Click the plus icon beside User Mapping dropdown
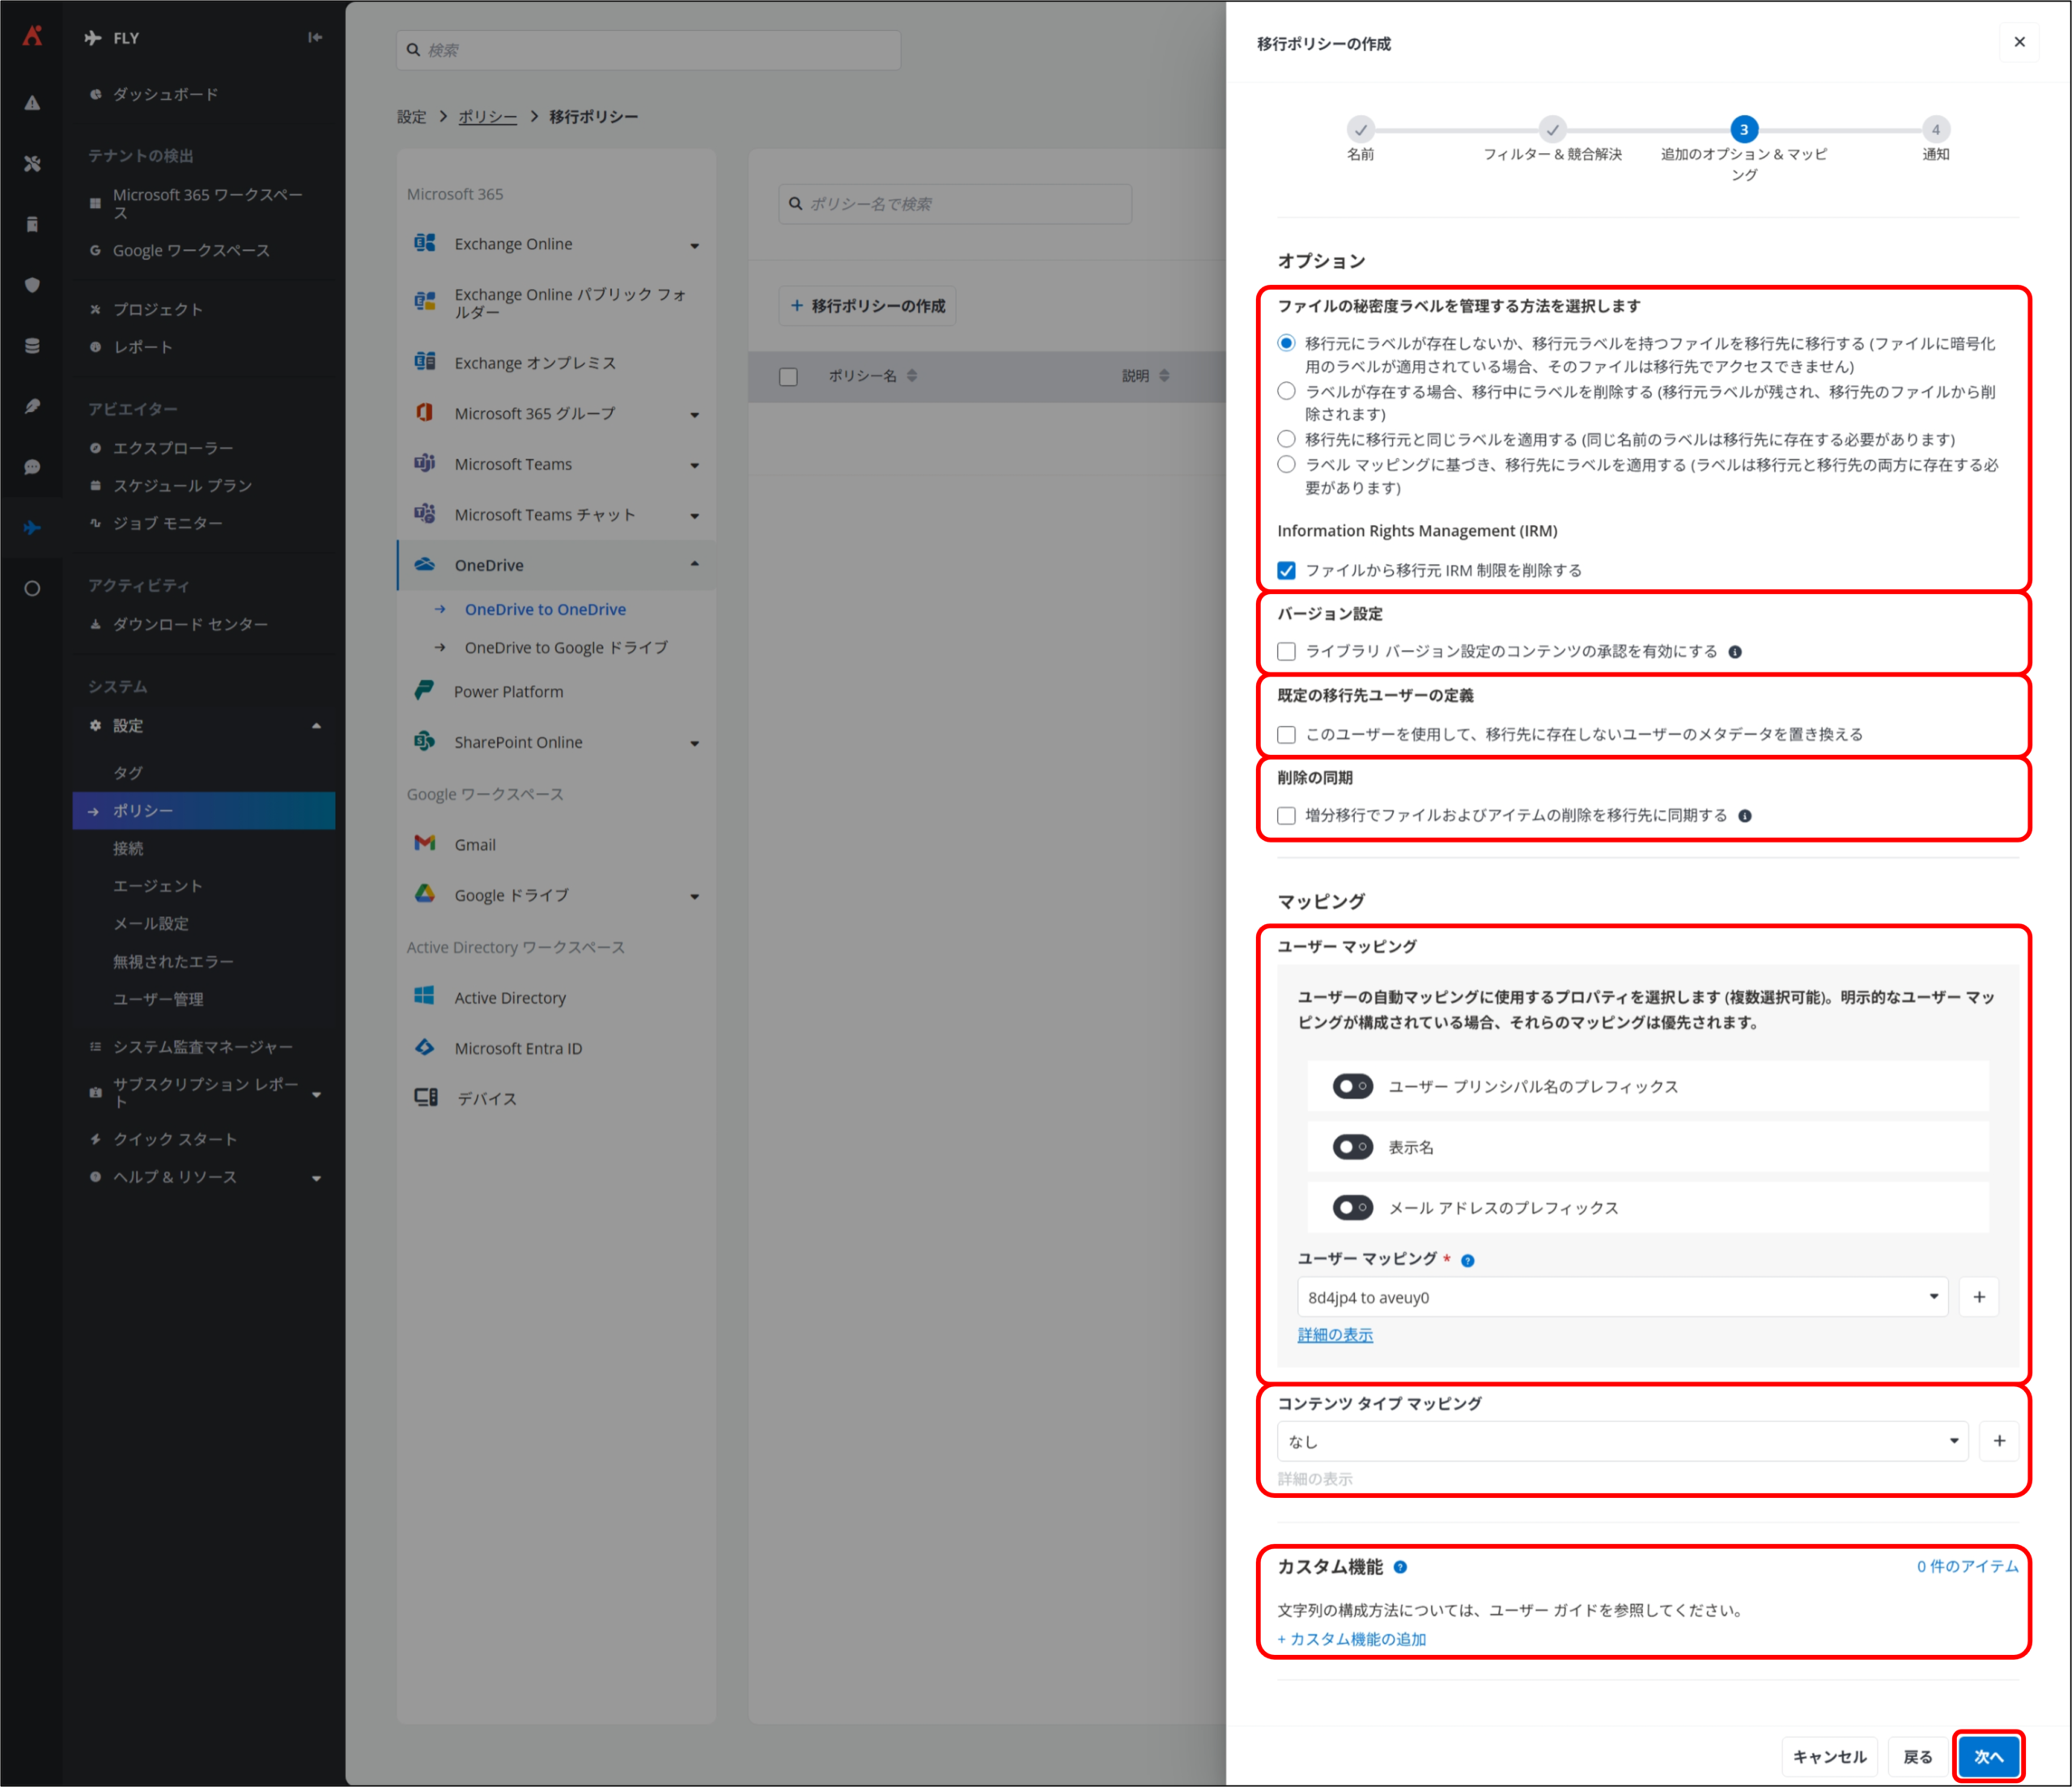This screenshot has height=1787, width=2072. pos(1978,1297)
